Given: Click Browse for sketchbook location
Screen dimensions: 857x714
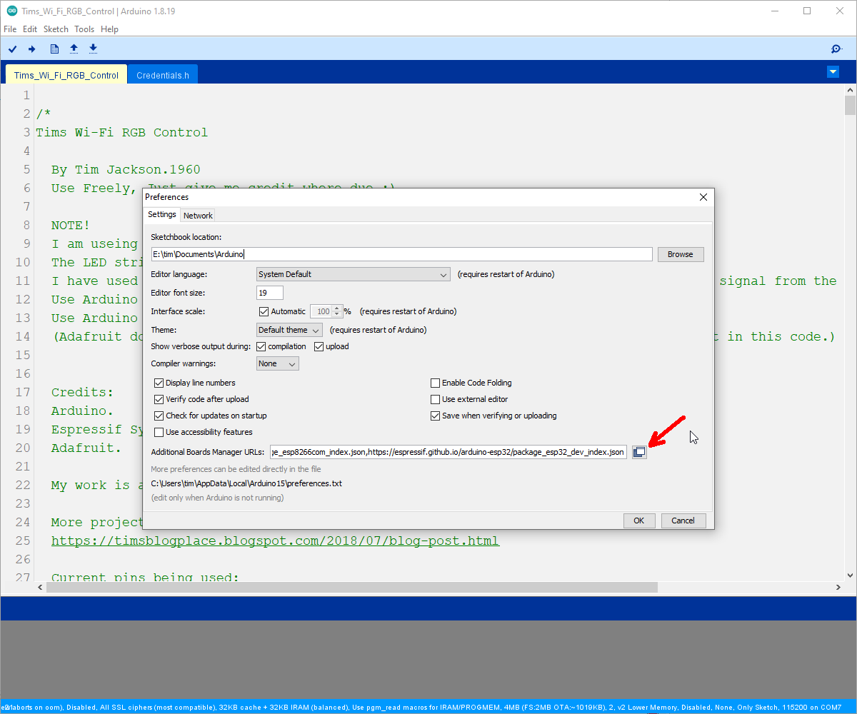Looking at the screenshot, I should point(680,254).
